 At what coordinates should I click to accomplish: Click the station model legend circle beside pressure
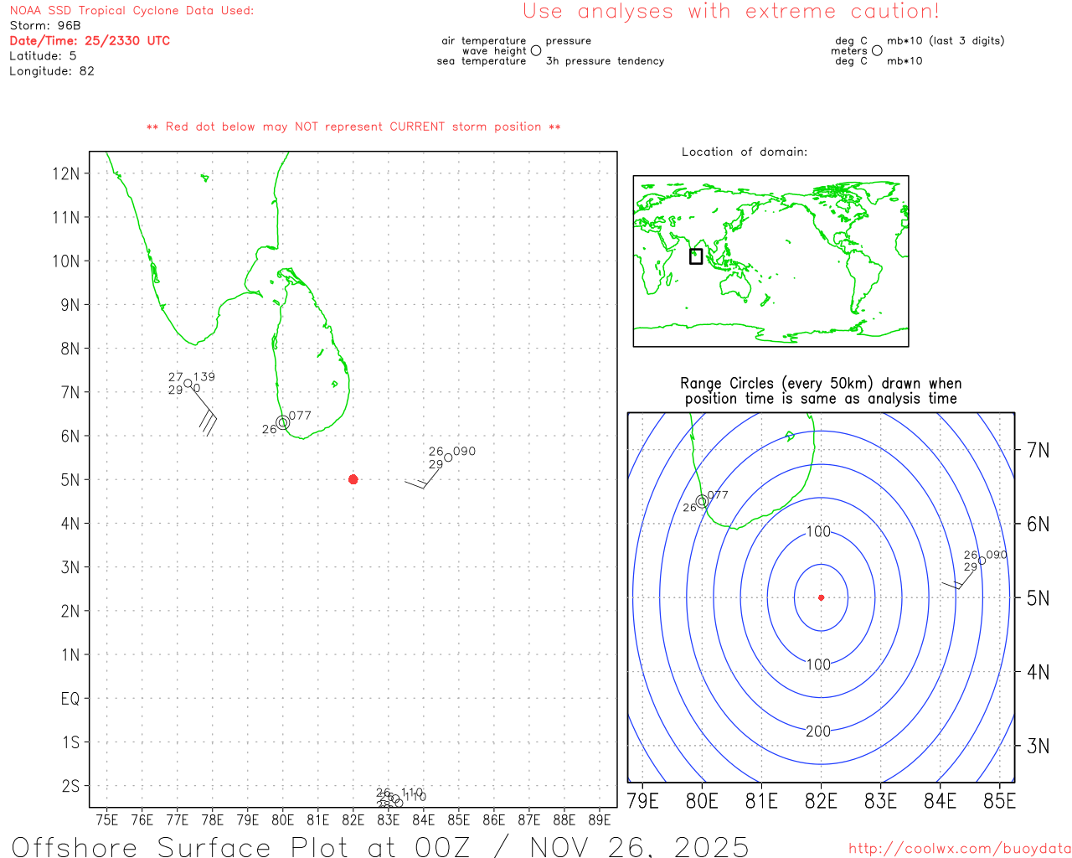click(536, 50)
